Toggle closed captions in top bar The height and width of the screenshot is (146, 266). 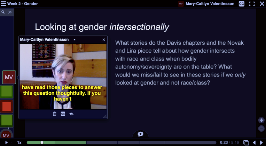click(x=241, y=4)
